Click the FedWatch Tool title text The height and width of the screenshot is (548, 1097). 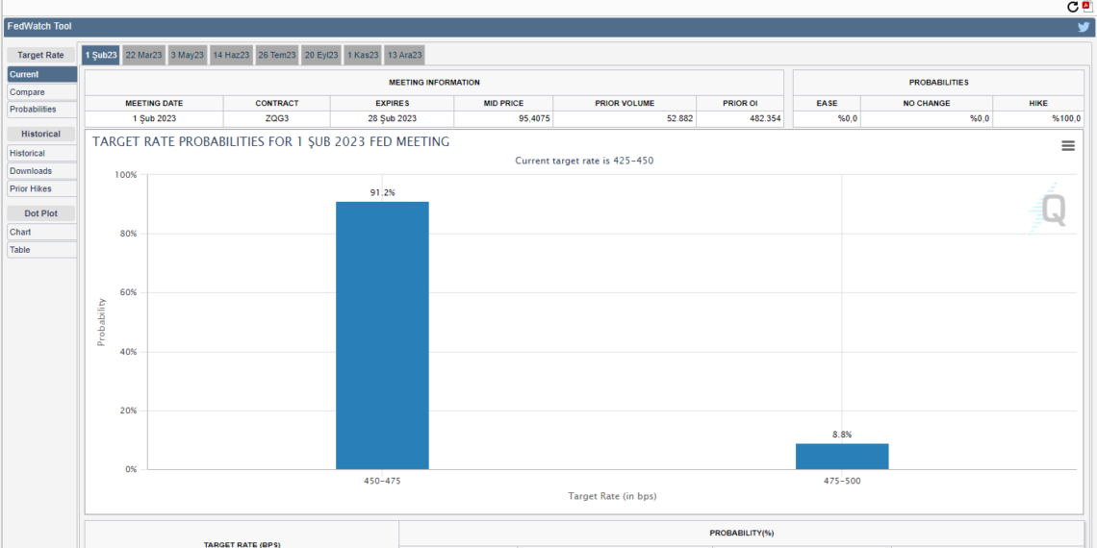pos(39,27)
